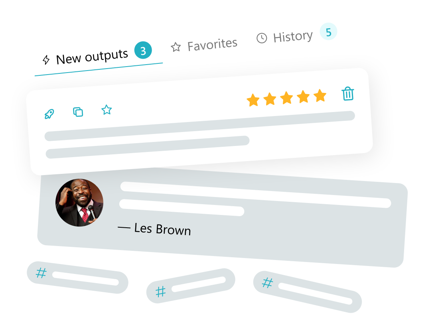Select the rightmost hashtag pill
The width and height of the screenshot is (438, 327).
[x=308, y=292]
